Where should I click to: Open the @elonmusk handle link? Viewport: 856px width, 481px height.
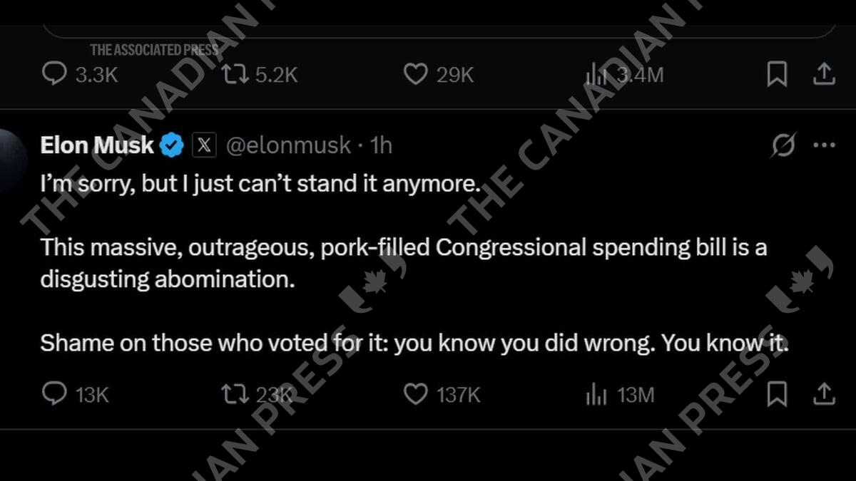click(x=288, y=145)
